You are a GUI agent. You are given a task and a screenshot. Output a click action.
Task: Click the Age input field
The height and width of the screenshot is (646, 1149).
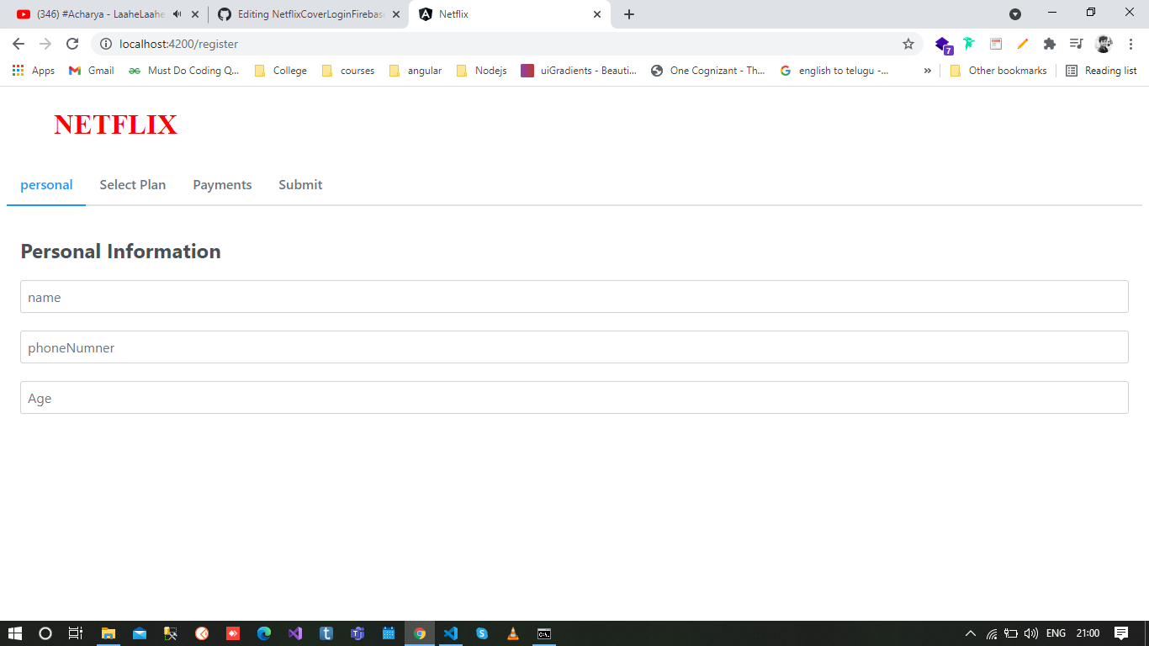(x=574, y=397)
